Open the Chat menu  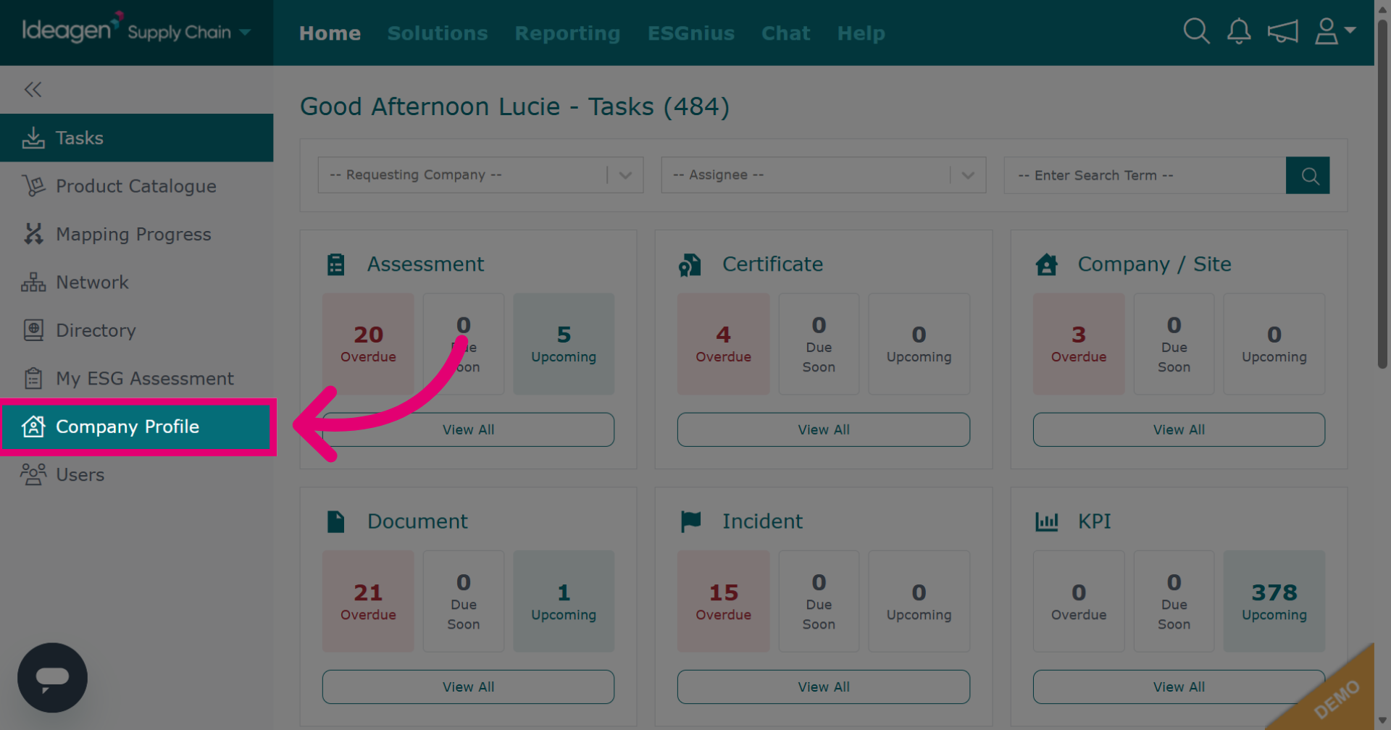coord(785,33)
